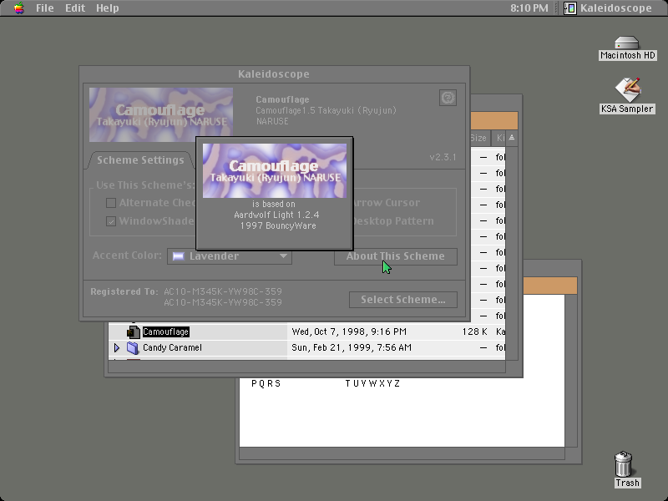
Task: Click the Camouflage1.5 Takayuki (Ryujun) description line
Action: tap(326, 111)
